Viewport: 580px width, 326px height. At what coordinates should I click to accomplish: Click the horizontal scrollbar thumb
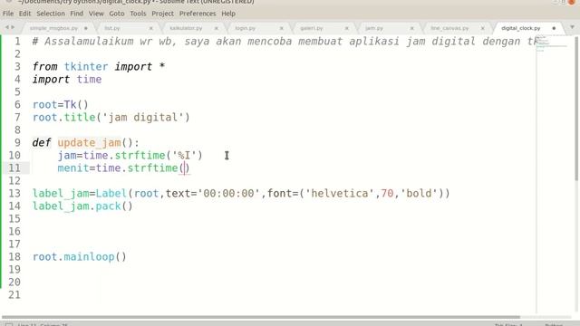[261, 317]
